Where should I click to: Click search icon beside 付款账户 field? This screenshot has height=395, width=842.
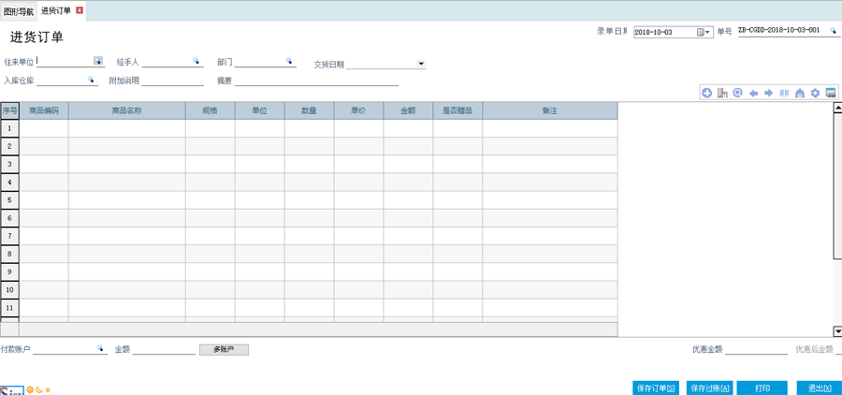pos(100,348)
